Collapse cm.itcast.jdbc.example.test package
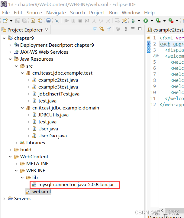This screenshot has height=218, width=184. pyautogui.click(x=22, y=73)
